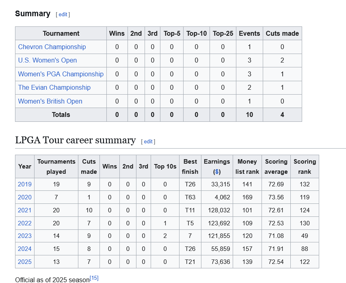Click the Cuts made header in Summary table
Screen dimensions: 346x283
[282, 34]
